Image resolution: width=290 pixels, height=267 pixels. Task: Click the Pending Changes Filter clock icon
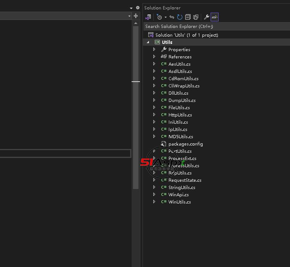point(159,17)
